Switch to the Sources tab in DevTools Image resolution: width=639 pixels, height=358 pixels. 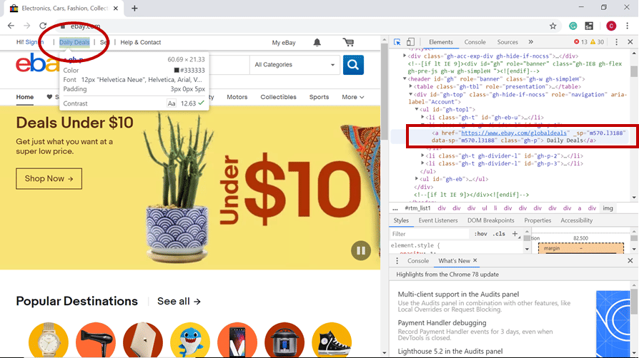click(507, 42)
